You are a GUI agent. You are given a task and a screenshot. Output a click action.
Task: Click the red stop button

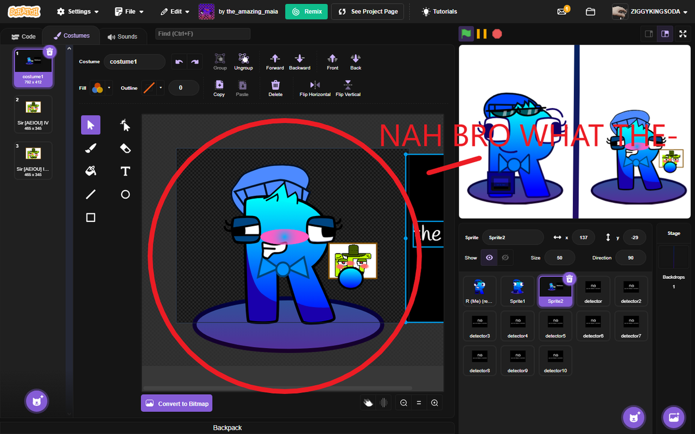tap(497, 34)
